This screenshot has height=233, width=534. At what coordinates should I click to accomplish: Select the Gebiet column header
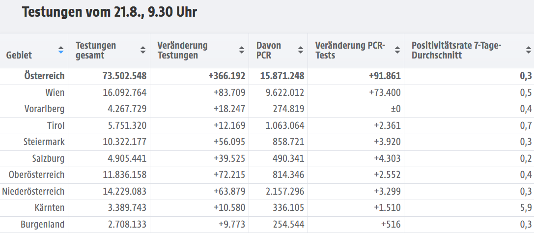tap(19, 55)
